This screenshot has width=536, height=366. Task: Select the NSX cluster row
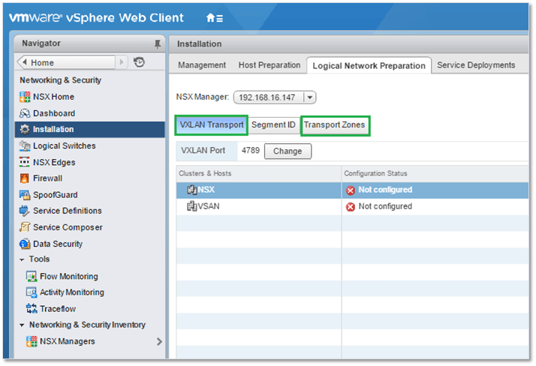352,190
